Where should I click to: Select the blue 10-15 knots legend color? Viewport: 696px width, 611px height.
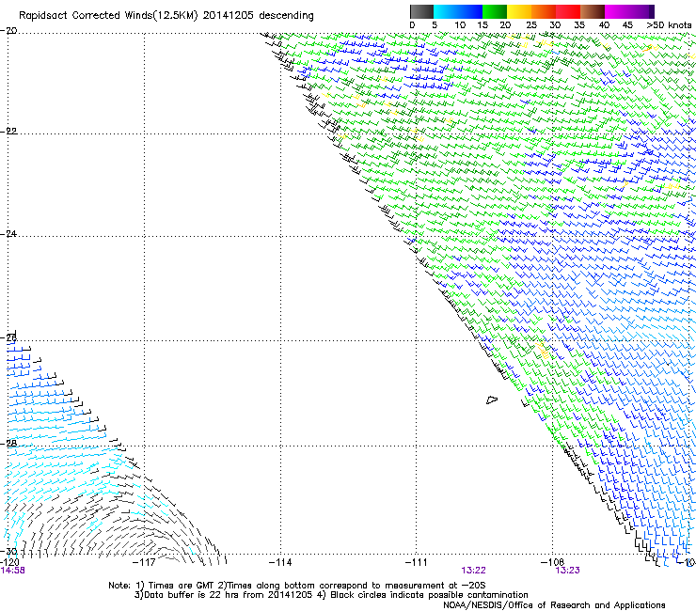click(470, 11)
